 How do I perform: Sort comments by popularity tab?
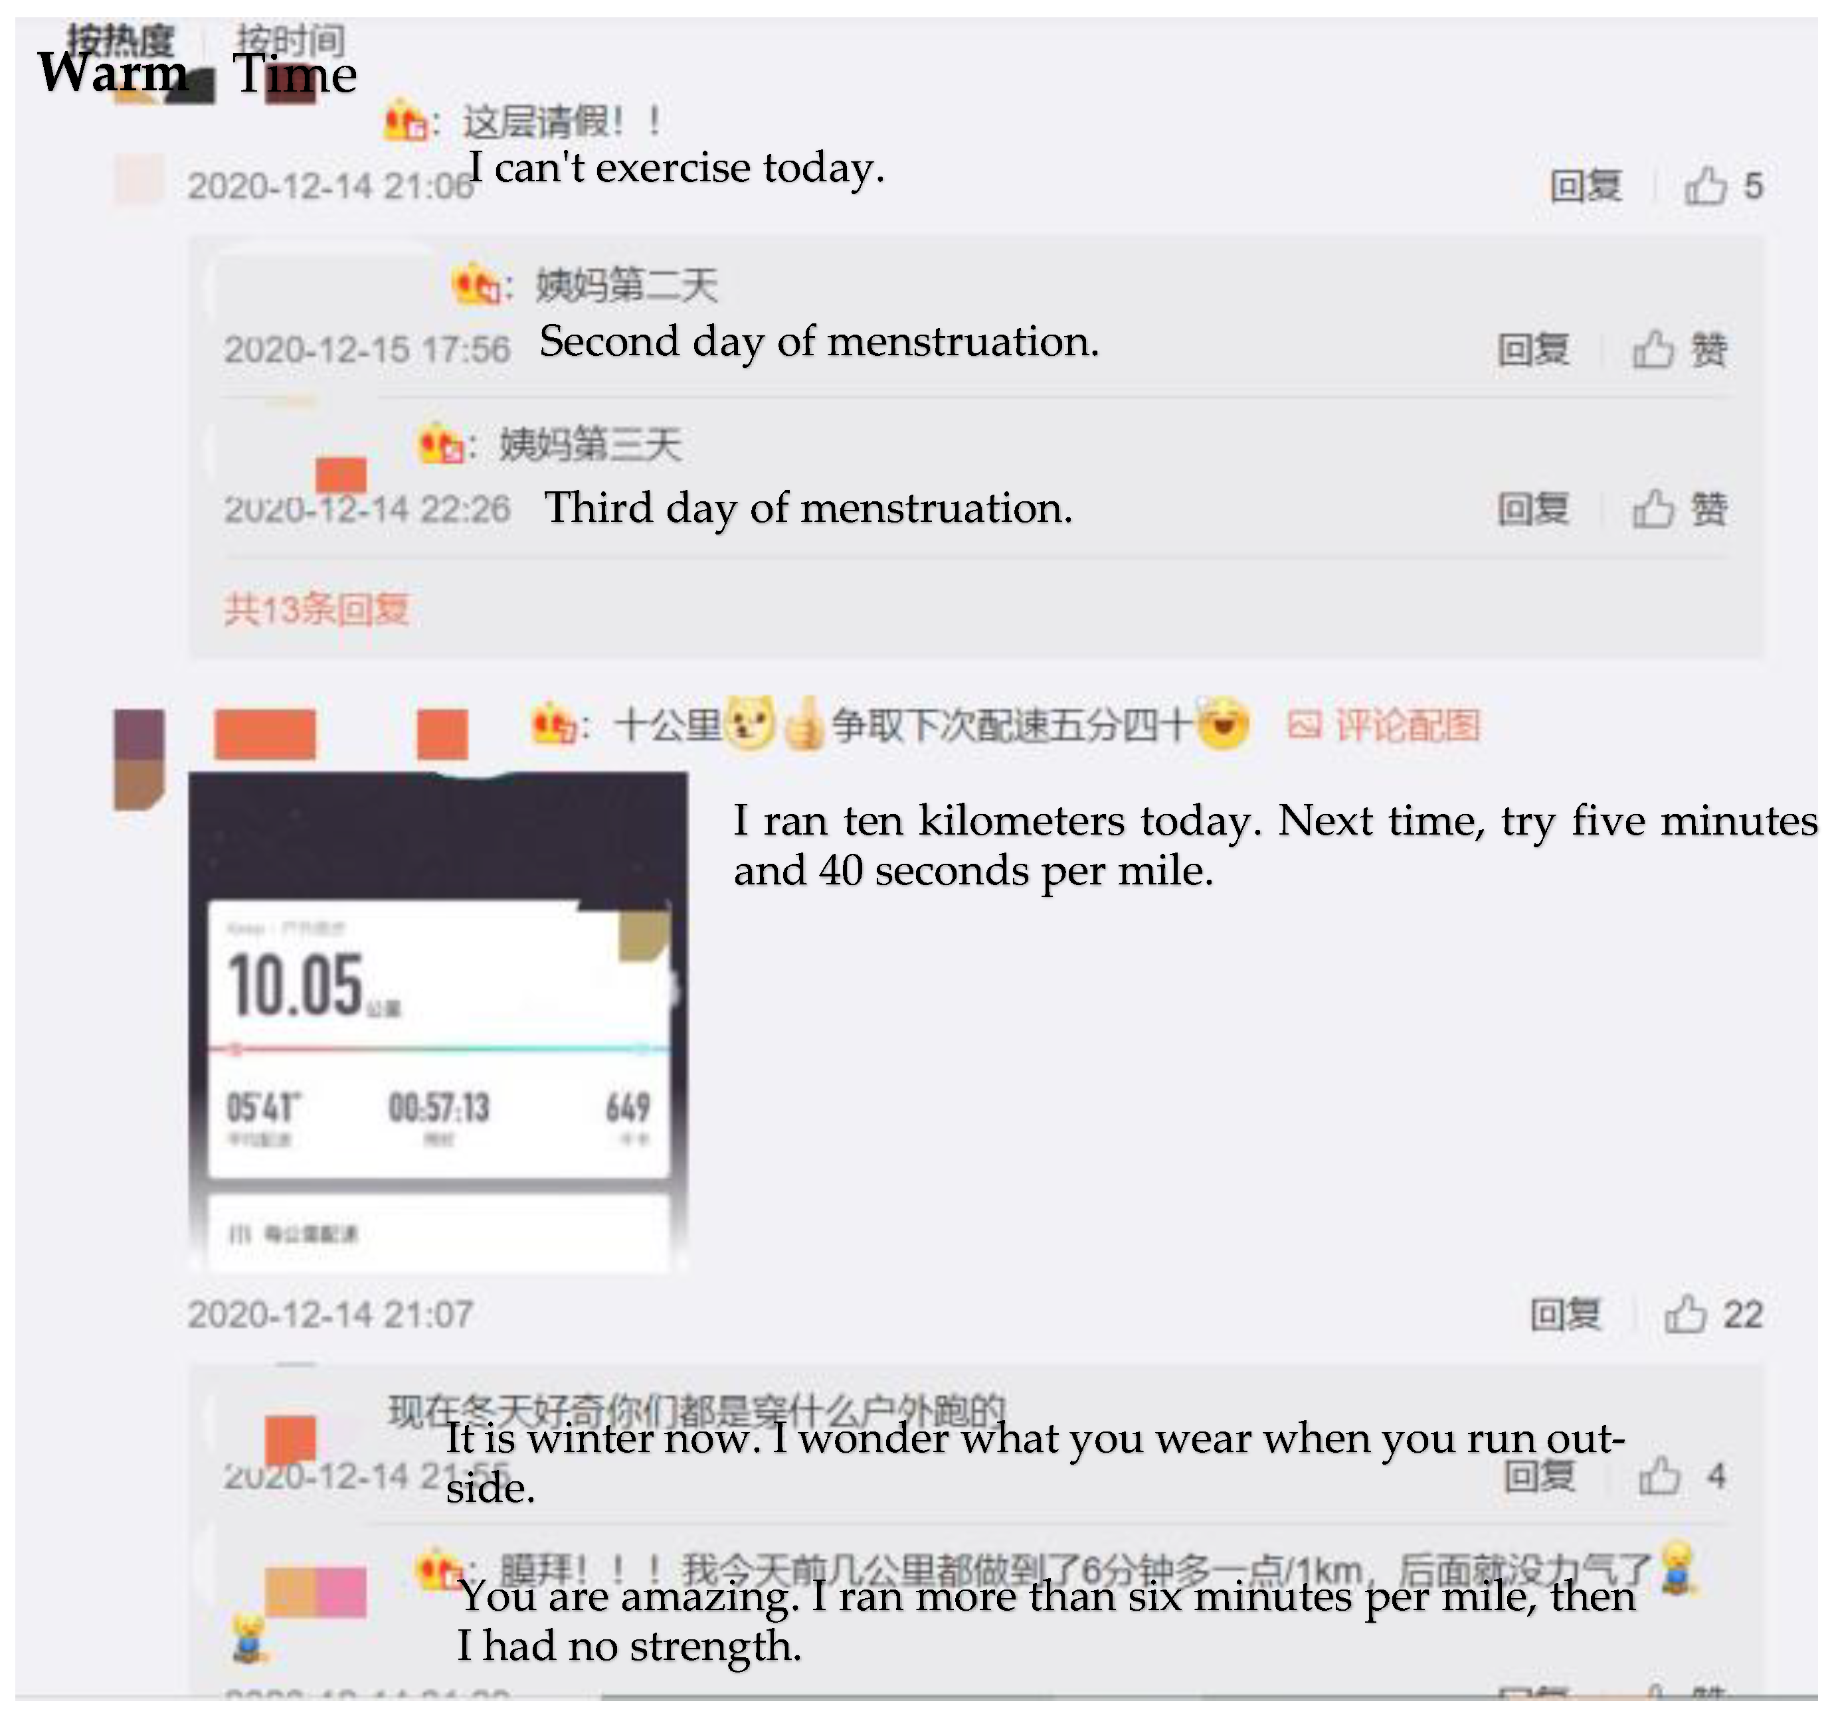[119, 41]
